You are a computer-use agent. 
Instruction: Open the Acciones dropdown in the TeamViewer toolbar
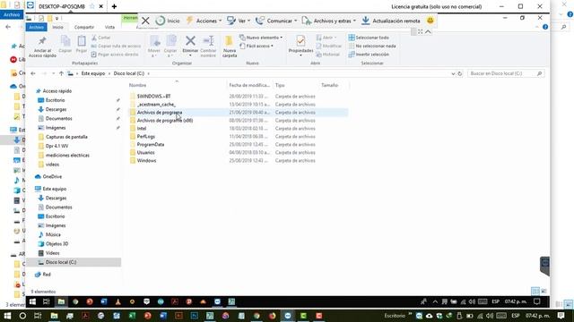click(204, 21)
